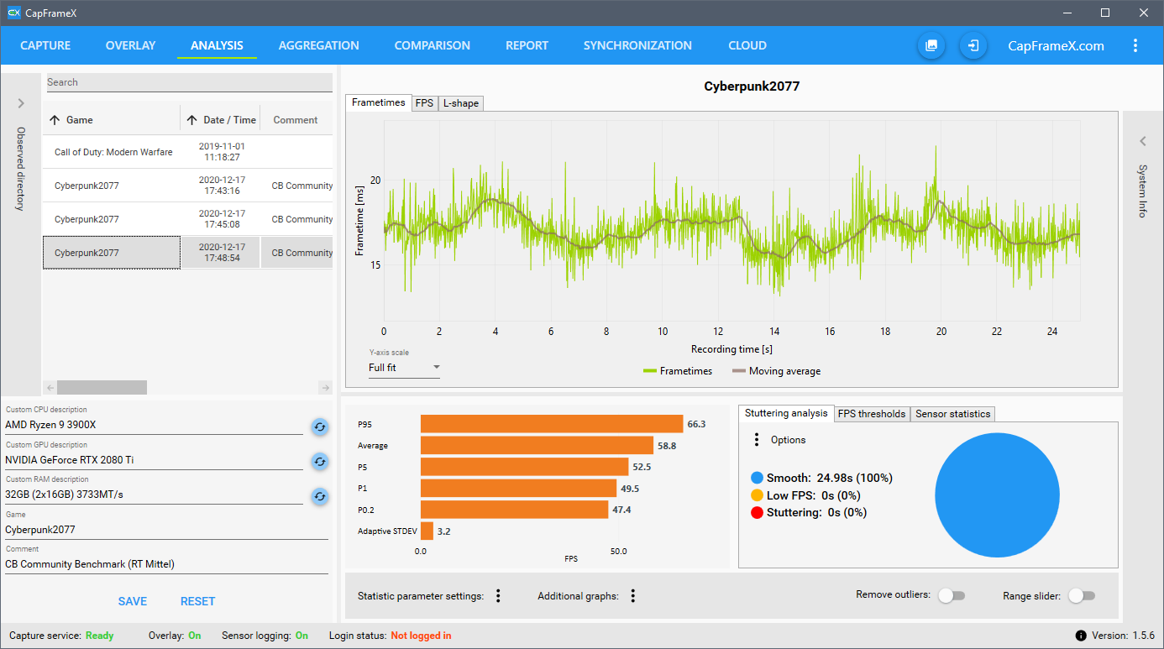Open the COMPARISON tab
The height and width of the screenshot is (649, 1164).
coord(432,45)
